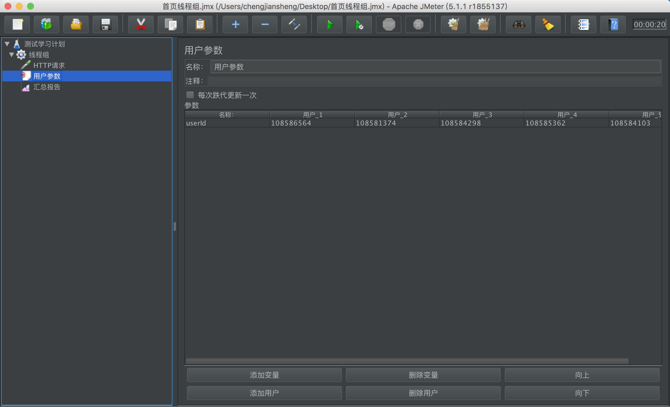670x407 pixels.
Task: Click the 用户_4 column header
Action: coord(567,114)
